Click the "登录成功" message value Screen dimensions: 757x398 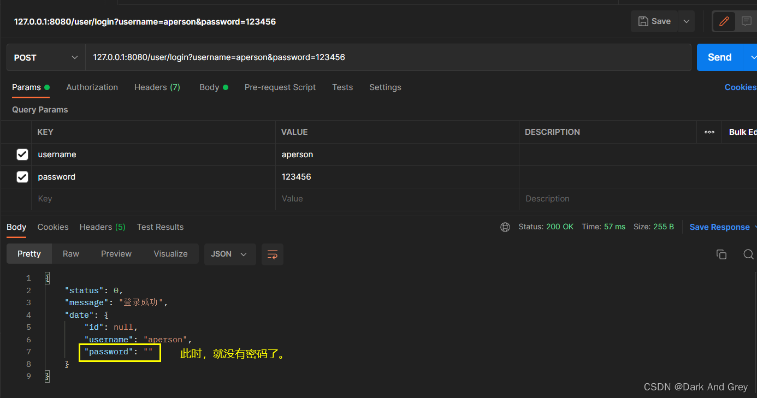pos(142,302)
